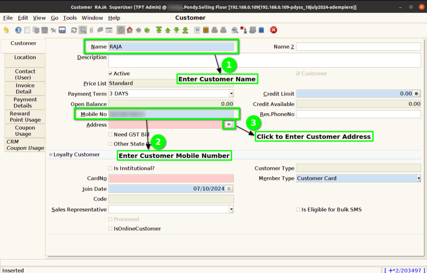Save the record with the floppy disk icon

click(63, 30)
